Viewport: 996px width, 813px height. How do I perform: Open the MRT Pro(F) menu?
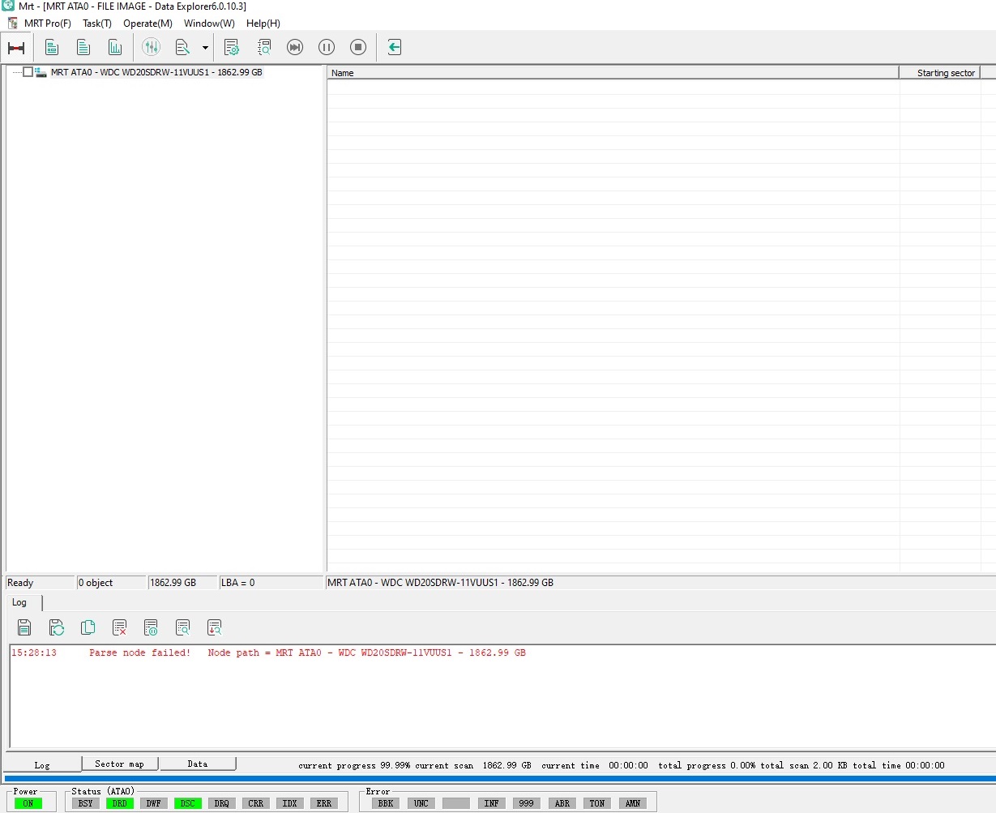click(47, 24)
